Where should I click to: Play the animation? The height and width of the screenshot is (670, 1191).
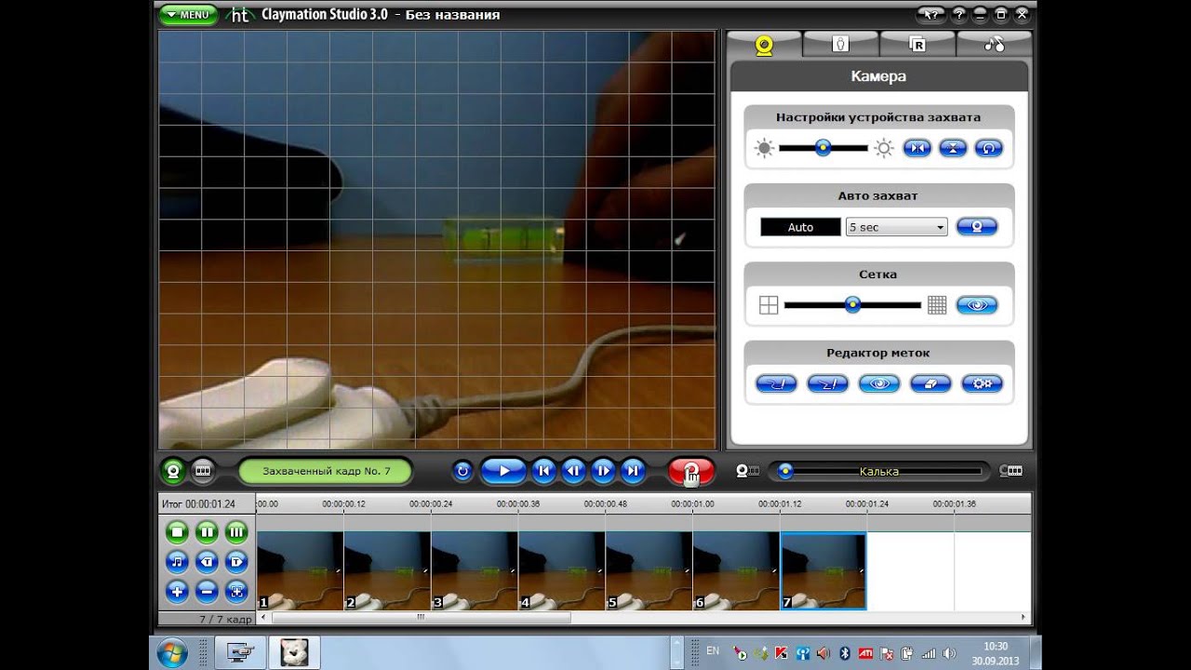click(x=504, y=471)
